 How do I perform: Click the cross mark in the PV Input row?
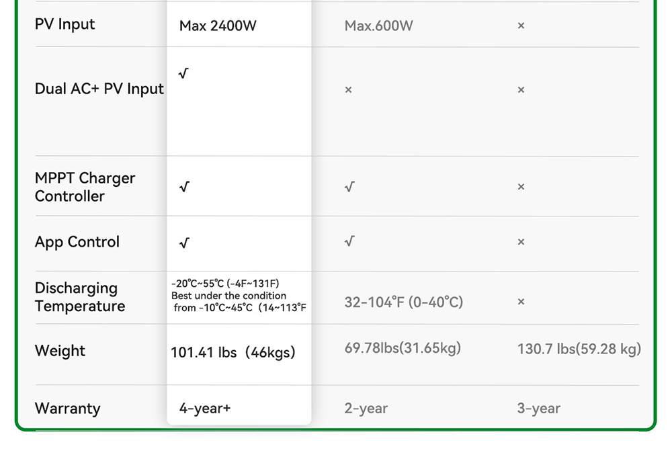(x=521, y=26)
